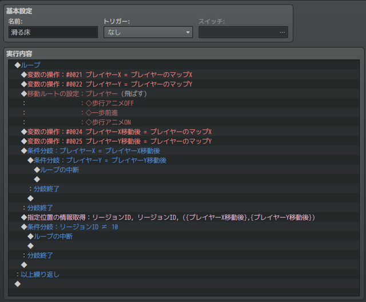Select the 指定位置の情報取得：リージョンID line

click(184, 217)
